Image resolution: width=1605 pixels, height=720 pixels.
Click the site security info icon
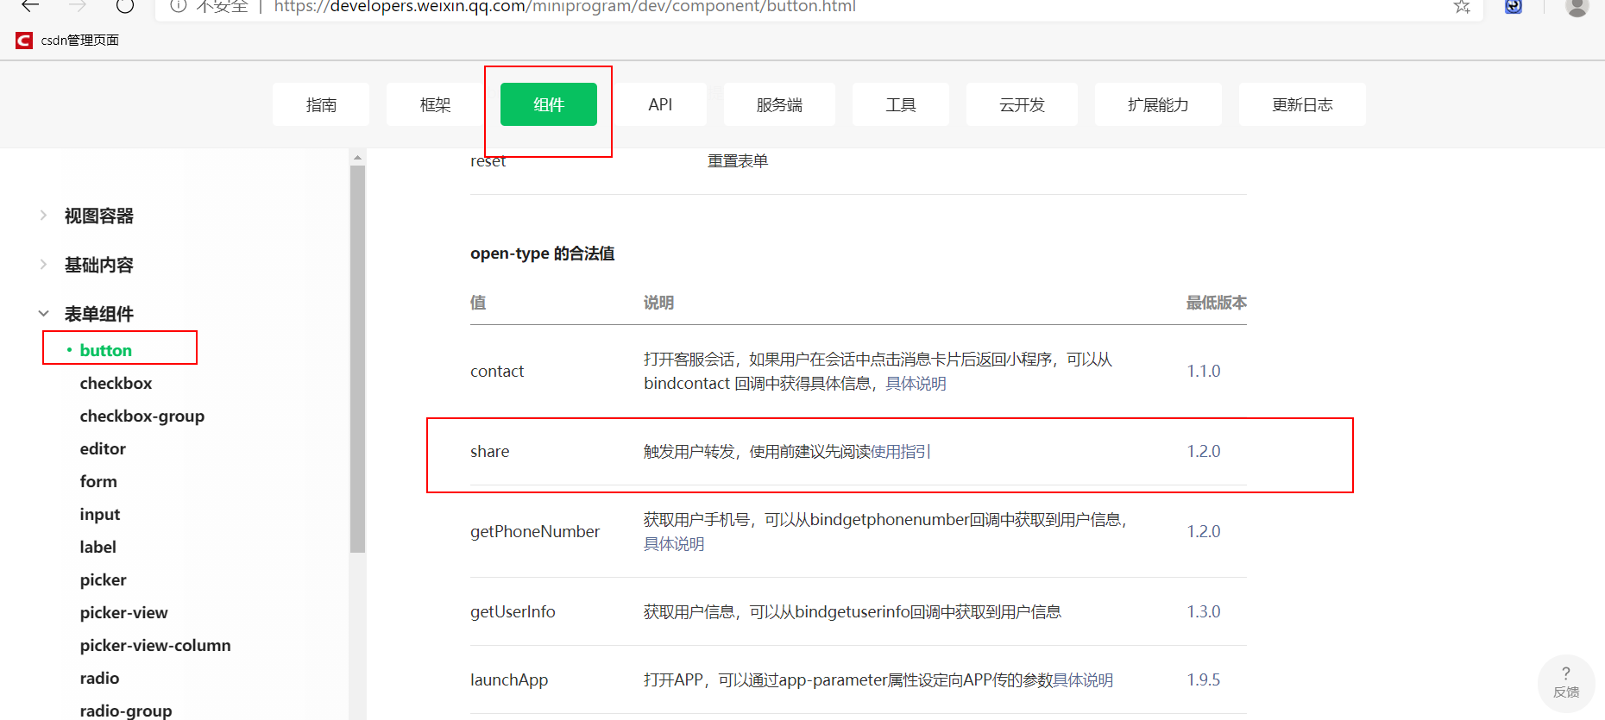coord(179,6)
